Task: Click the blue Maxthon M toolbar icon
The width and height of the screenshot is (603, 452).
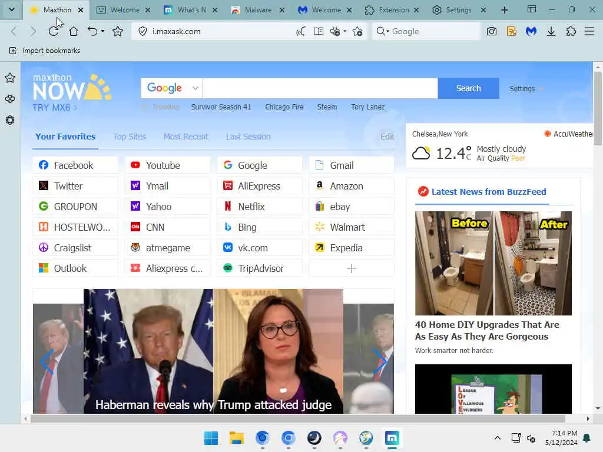Action: [531, 32]
